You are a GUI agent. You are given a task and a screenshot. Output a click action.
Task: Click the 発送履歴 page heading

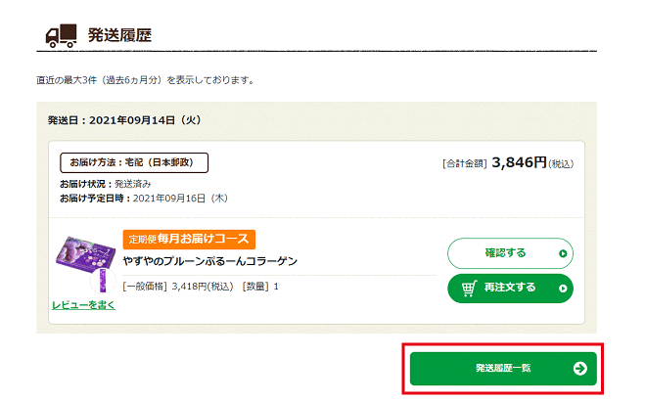coord(118,35)
